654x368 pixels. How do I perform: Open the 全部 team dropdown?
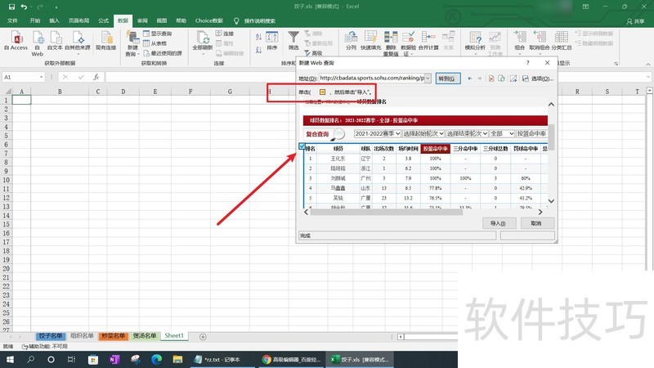pos(502,133)
